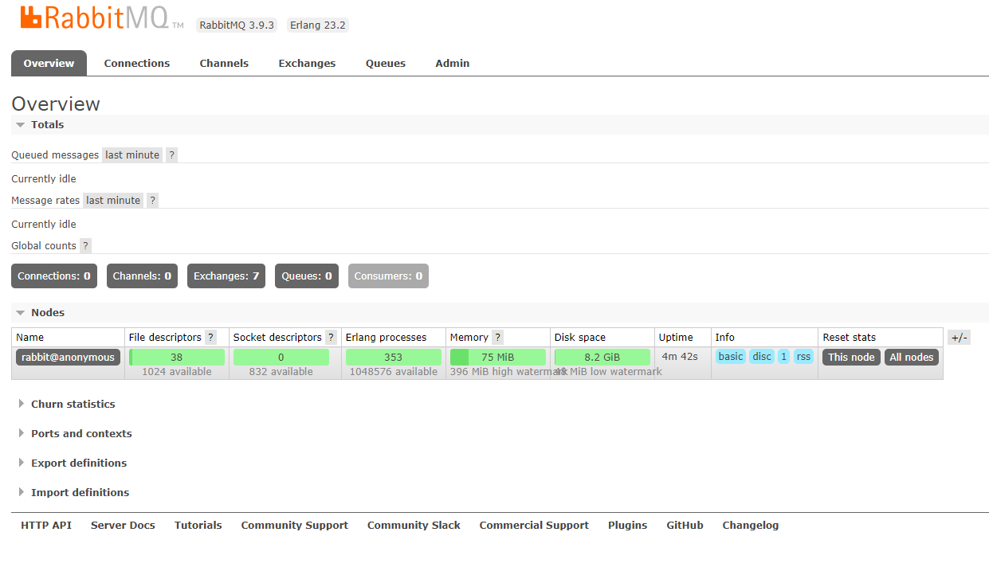Click the Erlang 23.2 version label
This screenshot has height=571, width=989.
click(x=317, y=25)
